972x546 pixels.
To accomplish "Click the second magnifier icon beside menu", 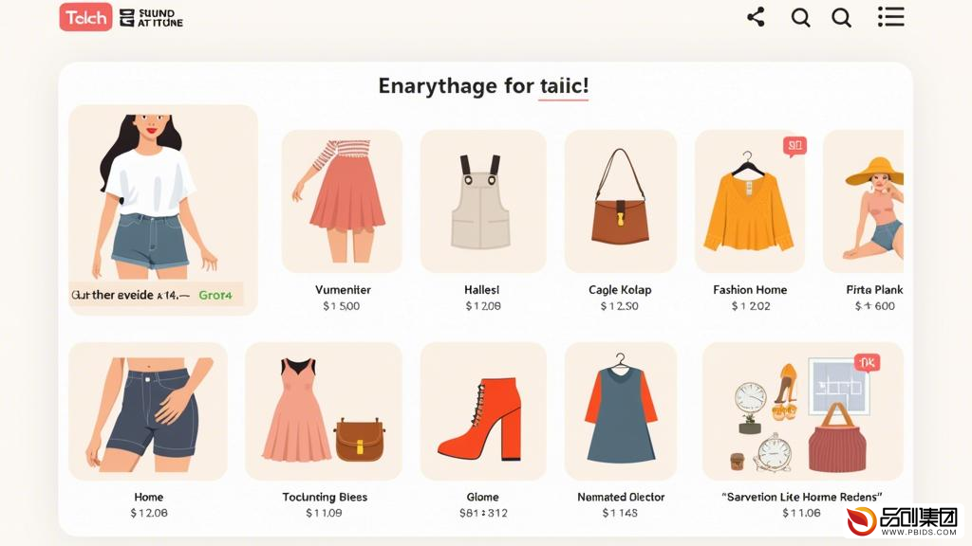I will (x=841, y=17).
